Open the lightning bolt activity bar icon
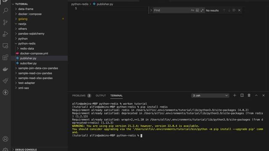The width and height of the screenshot is (269, 151). coord(5,92)
